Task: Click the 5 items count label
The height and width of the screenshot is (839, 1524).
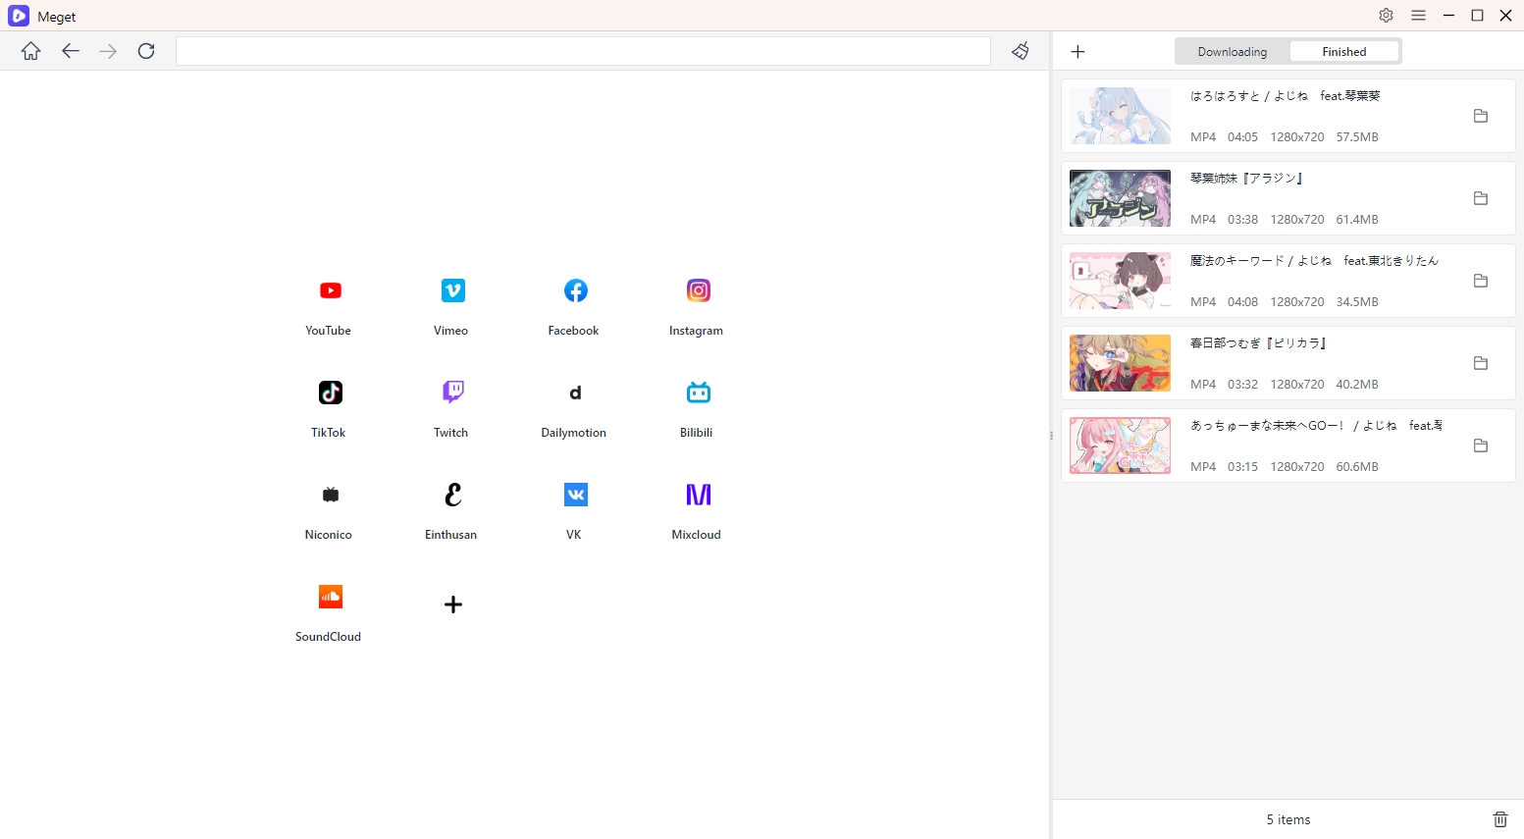Action: pyautogui.click(x=1288, y=819)
